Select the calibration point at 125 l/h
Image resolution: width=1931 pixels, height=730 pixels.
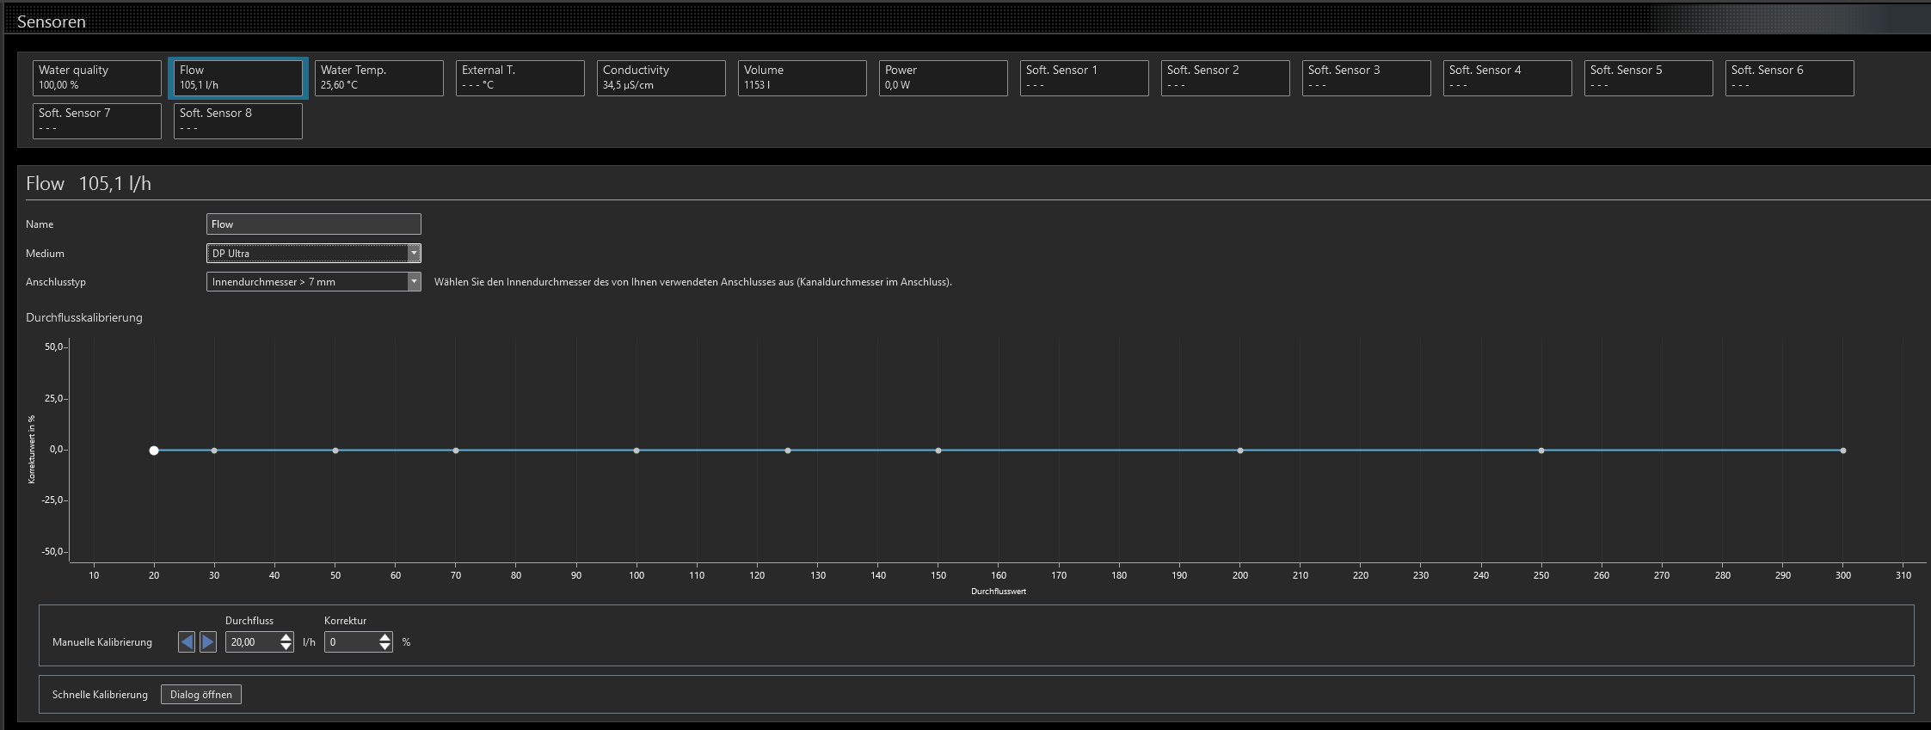tap(788, 451)
